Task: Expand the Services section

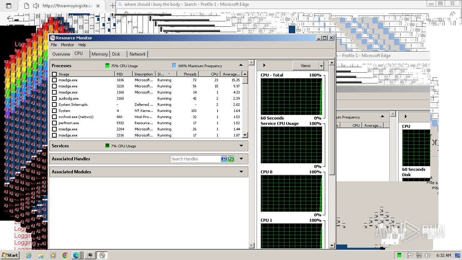Action: (241, 146)
